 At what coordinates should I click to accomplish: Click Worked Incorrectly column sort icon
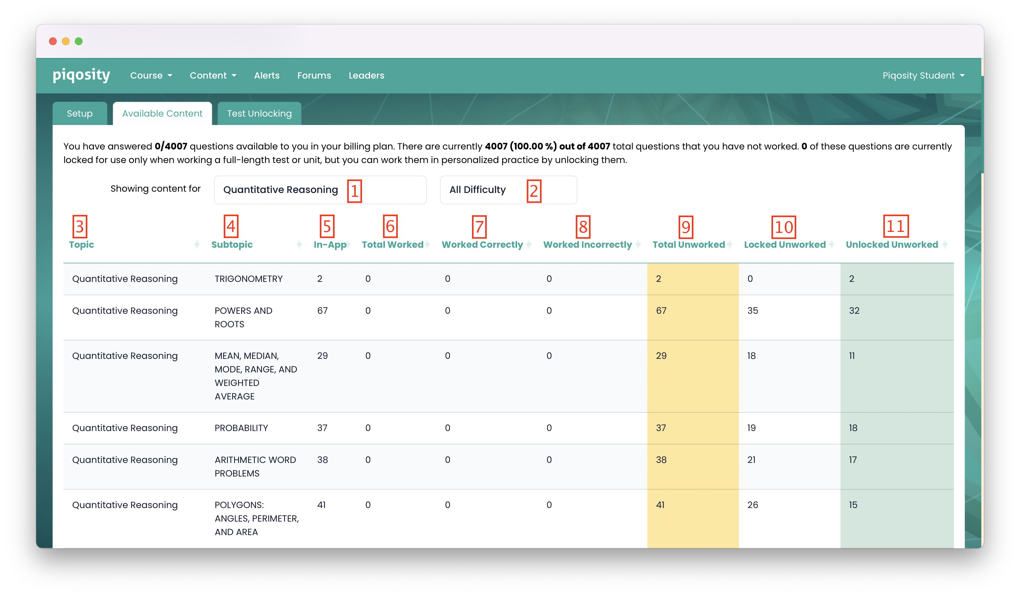[x=638, y=245]
